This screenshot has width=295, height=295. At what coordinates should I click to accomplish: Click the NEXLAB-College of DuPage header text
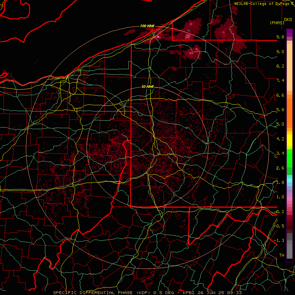coord(264,4)
